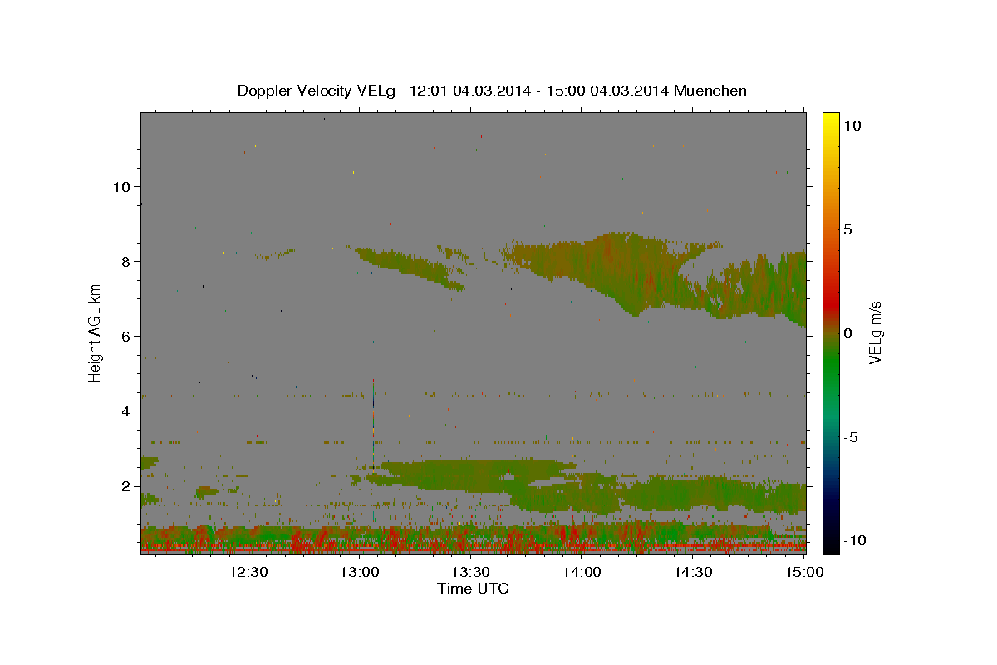Click the 13:30 time axis tick label
The height and width of the screenshot is (665, 997).
(x=471, y=572)
